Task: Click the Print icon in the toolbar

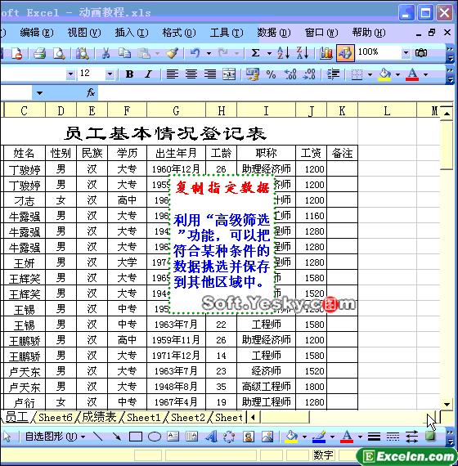Action: (39, 53)
